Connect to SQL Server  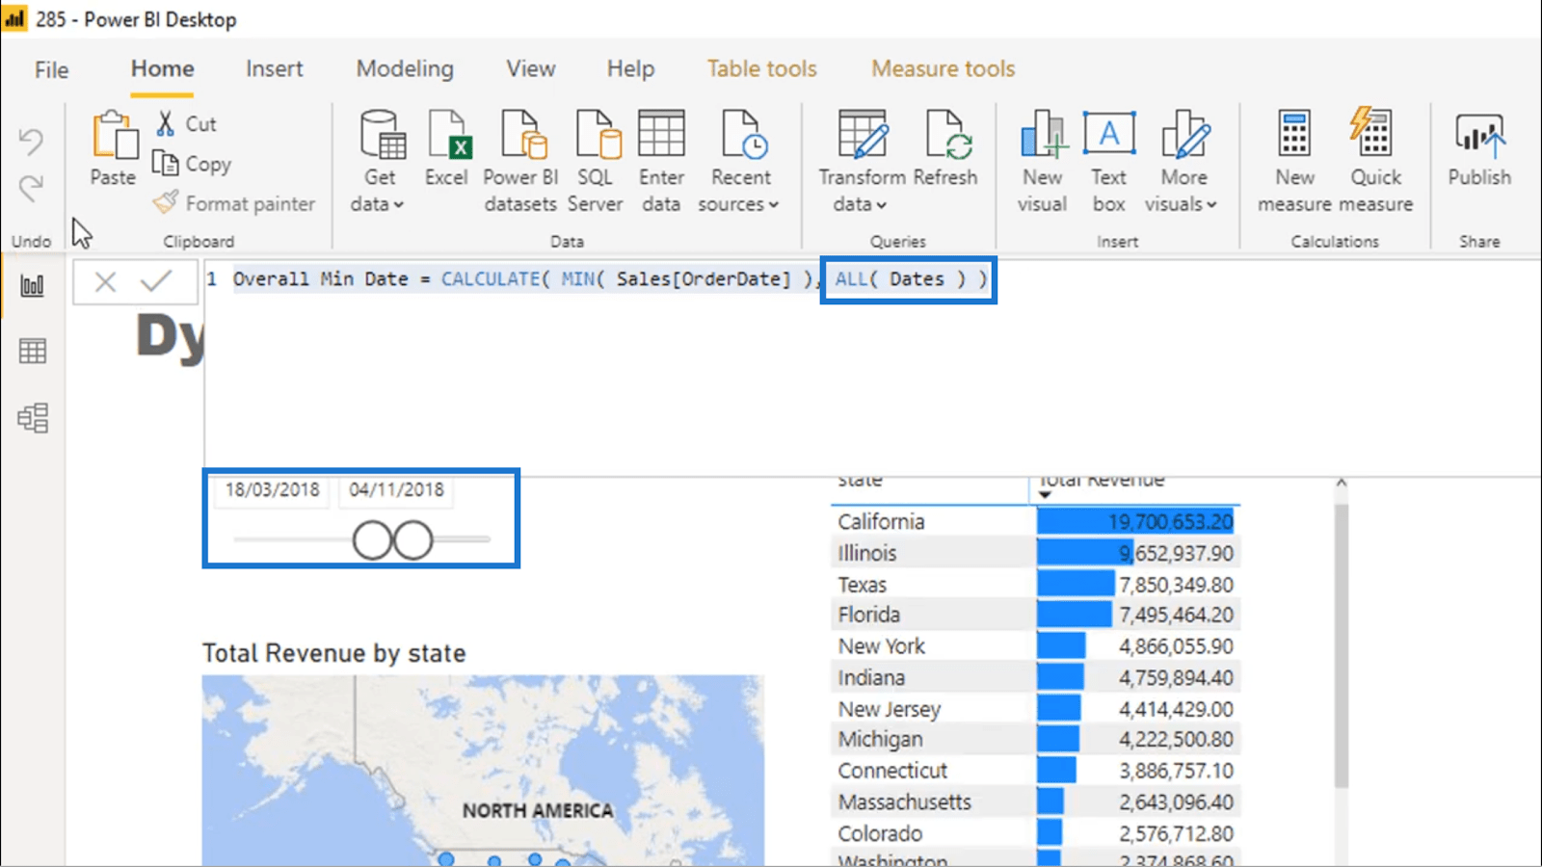tap(595, 160)
